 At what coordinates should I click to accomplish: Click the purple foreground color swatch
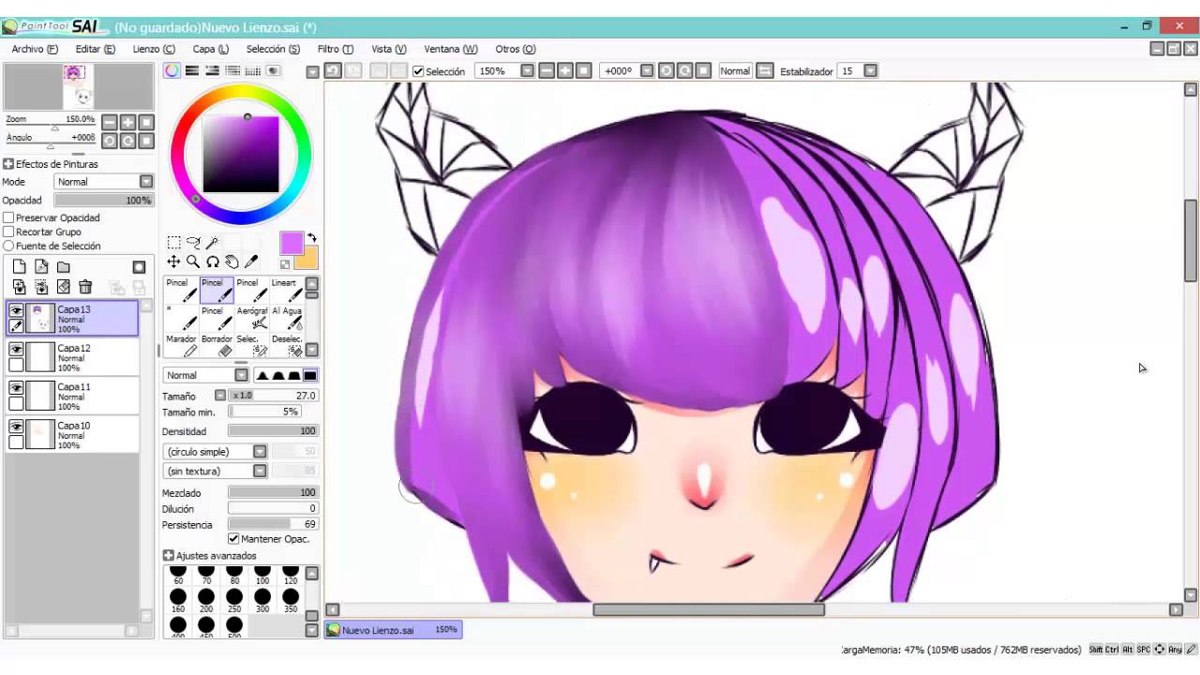pyautogui.click(x=292, y=244)
